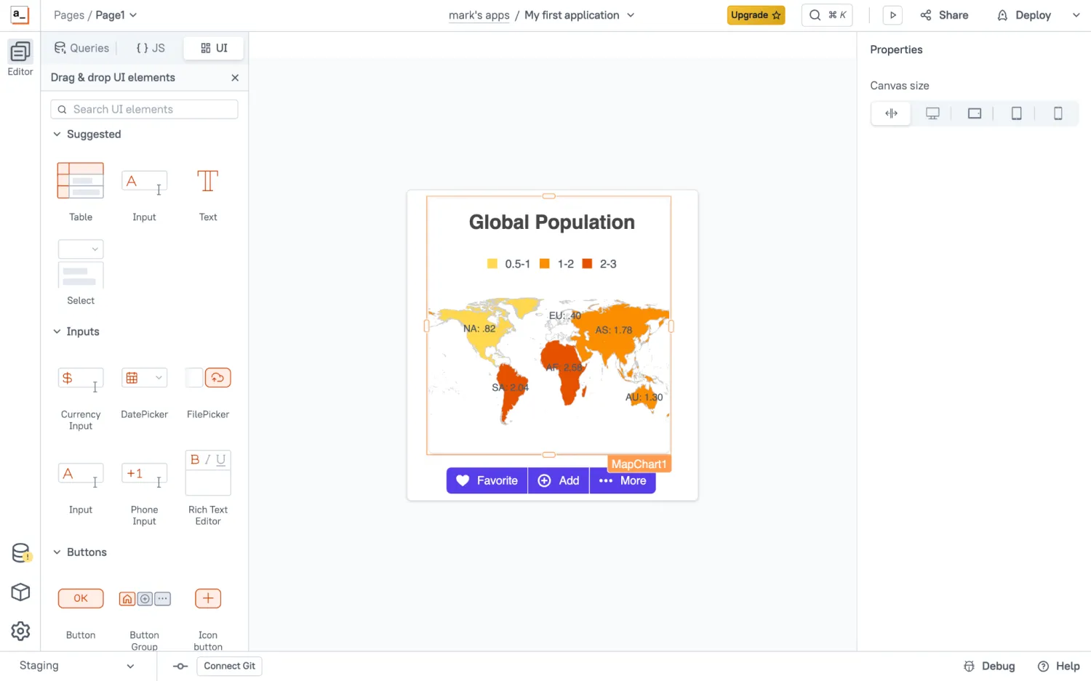Close the Drag & drop UI elements panel
1091x681 pixels.
coord(235,78)
